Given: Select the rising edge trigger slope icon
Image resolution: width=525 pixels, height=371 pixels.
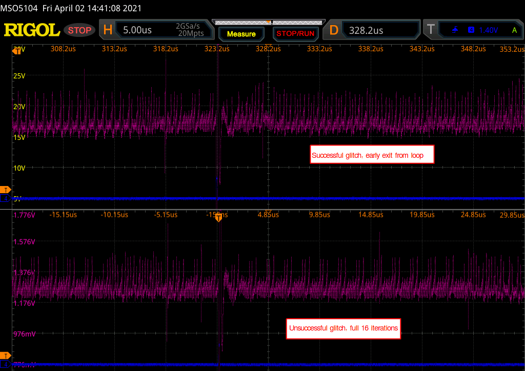Looking at the screenshot, I should coord(455,30).
